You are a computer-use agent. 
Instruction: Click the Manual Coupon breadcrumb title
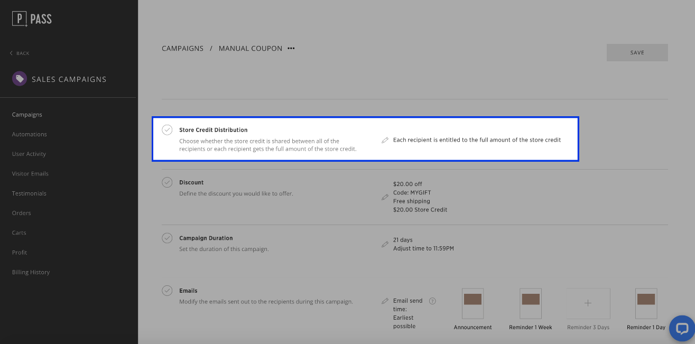pos(251,48)
